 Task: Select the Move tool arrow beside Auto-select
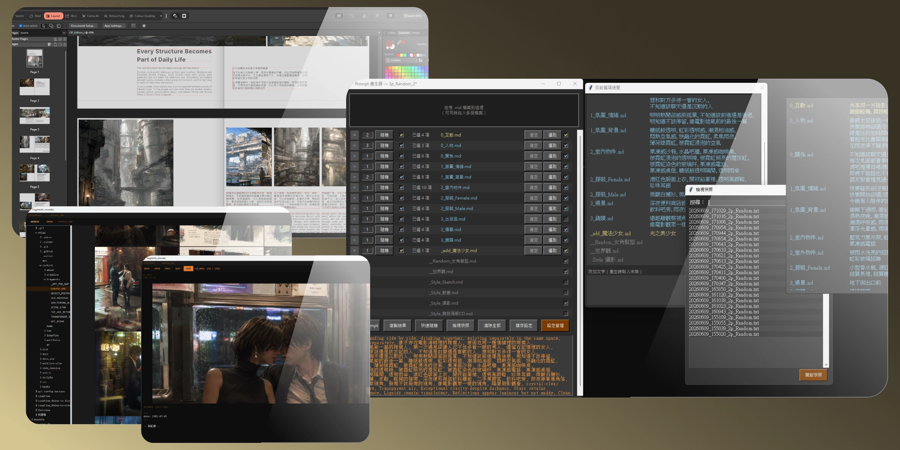44,26
